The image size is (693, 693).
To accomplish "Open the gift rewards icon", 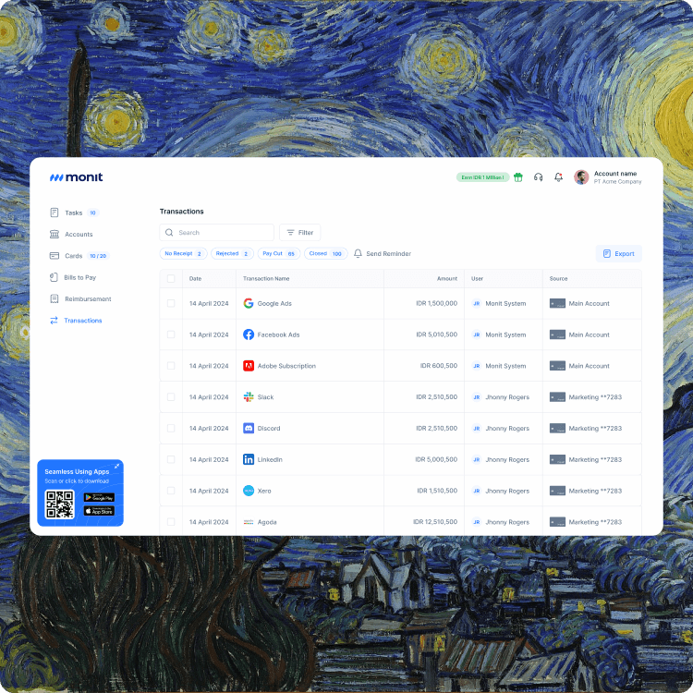I will [x=518, y=177].
